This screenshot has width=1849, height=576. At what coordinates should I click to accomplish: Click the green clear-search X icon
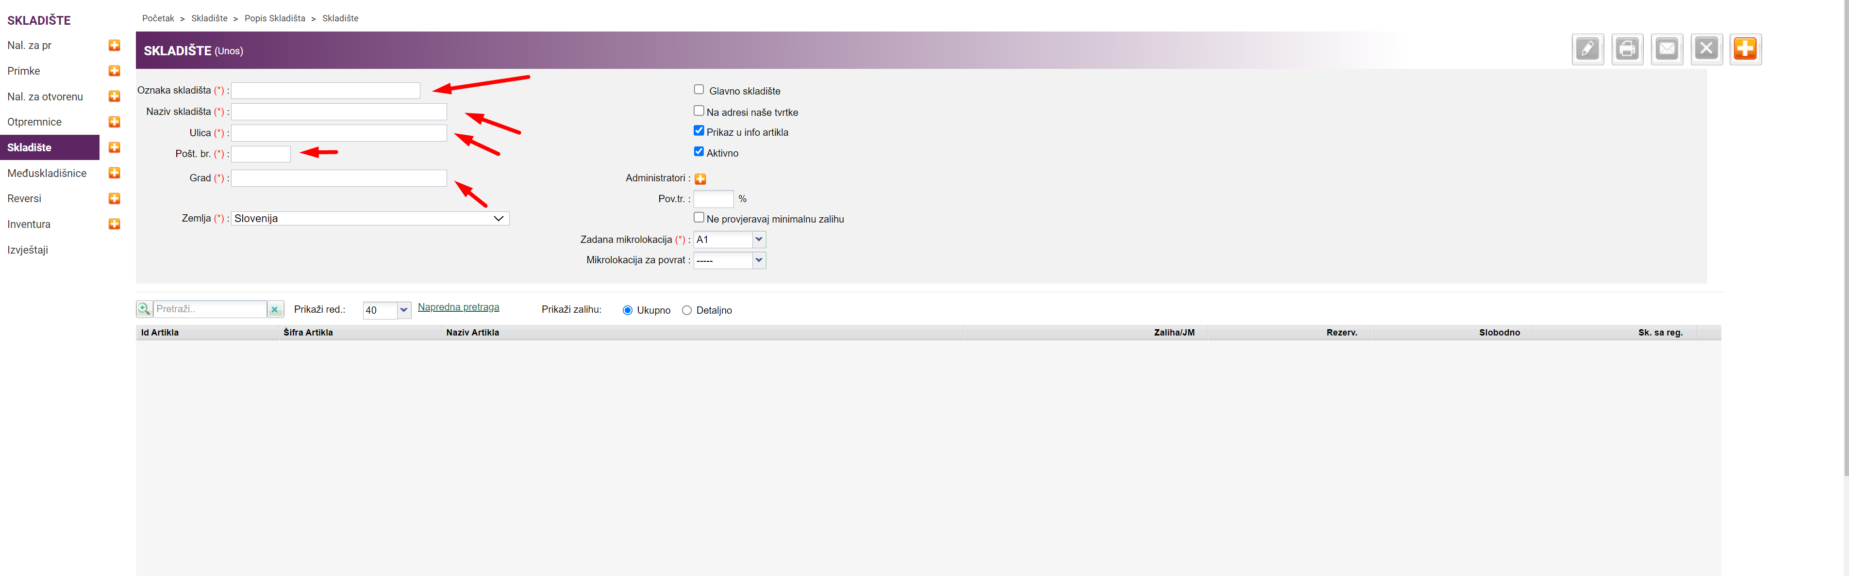(275, 310)
